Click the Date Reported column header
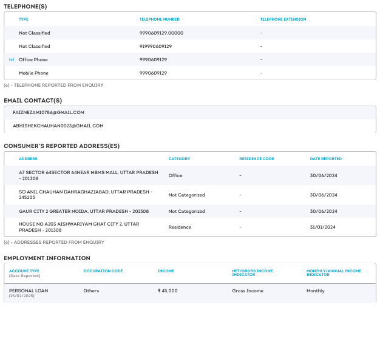 (x=326, y=159)
